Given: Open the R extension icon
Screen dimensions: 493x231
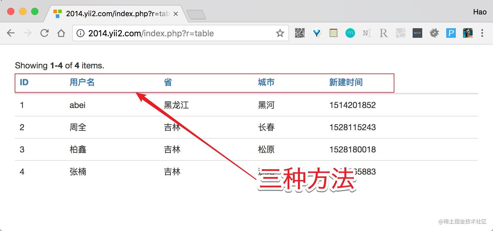Looking at the screenshot, I should point(384,33).
